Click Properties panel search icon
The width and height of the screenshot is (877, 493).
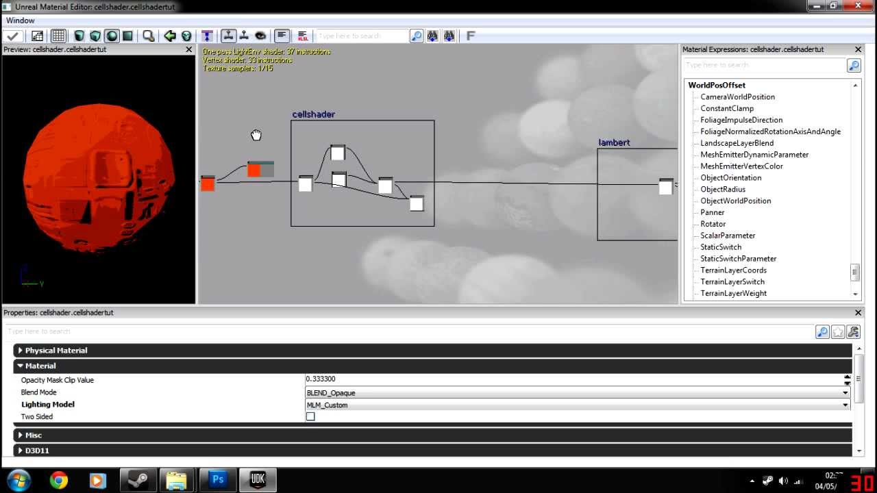(x=822, y=332)
